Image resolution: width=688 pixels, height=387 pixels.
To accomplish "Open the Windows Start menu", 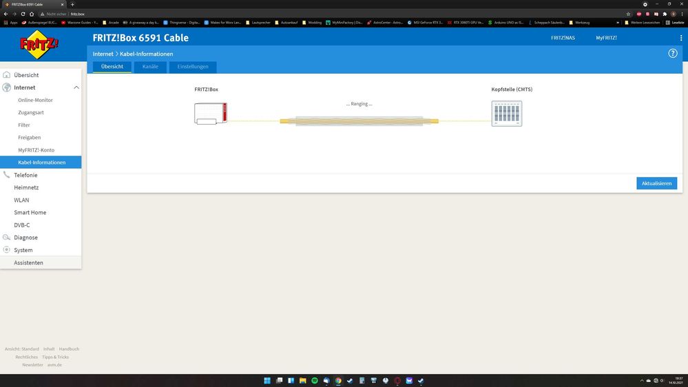I will 267,380.
